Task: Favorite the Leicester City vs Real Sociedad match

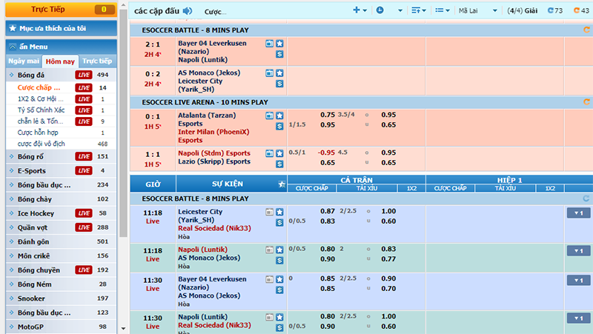Action: (279, 212)
